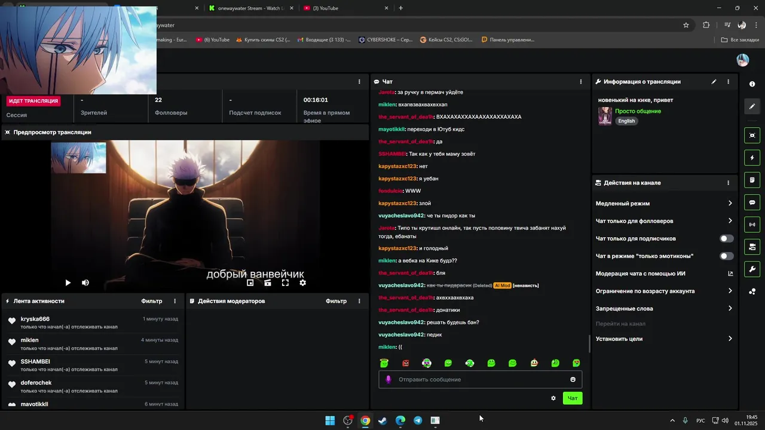765x430 pixels.
Task: Edit stream info with the pencil icon
Action: coord(714,82)
